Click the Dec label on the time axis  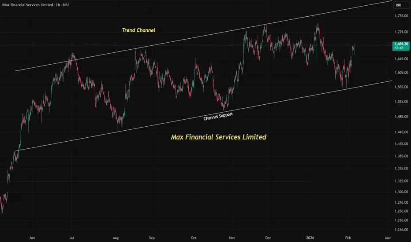point(268,238)
